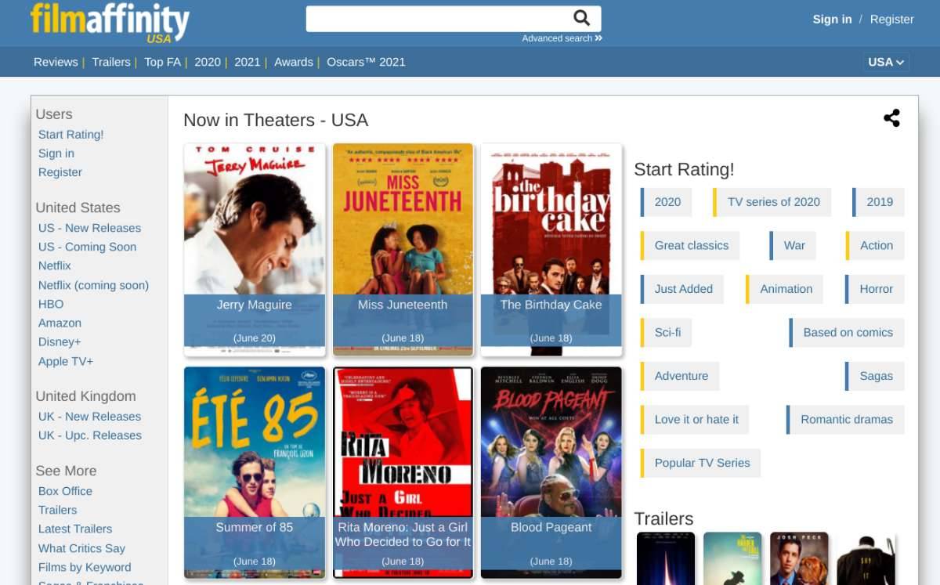Click Start Rating! in sidebar

click(70, 135)
